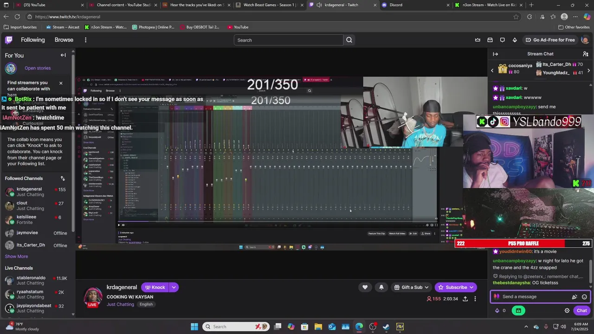Viewport: 594px width, 334px height.
Task: Open File Explorer from taskbar
Action: [318, 327]
